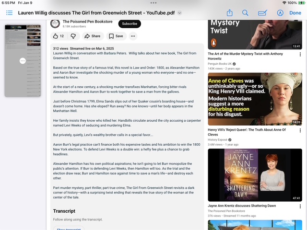
Task: Click the thumbs down dislike icon
Action: click(73, 36)
